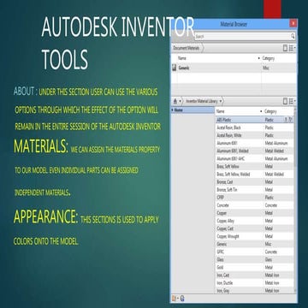Select the Glass material name

(220, 260)
